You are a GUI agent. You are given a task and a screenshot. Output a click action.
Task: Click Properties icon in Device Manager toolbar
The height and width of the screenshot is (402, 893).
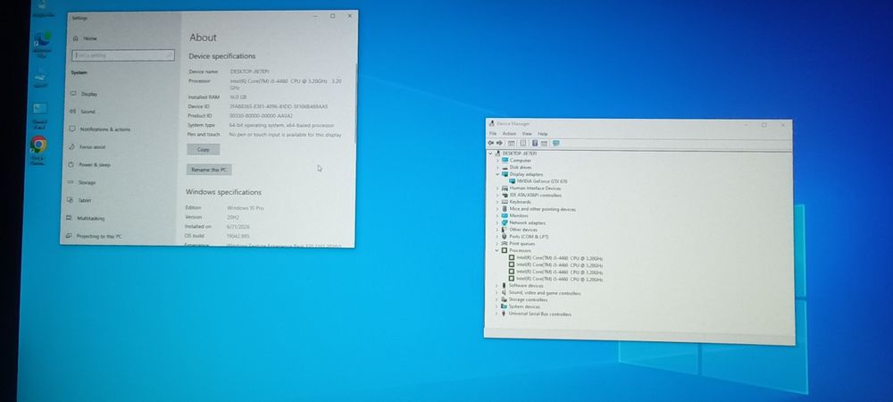522,143
